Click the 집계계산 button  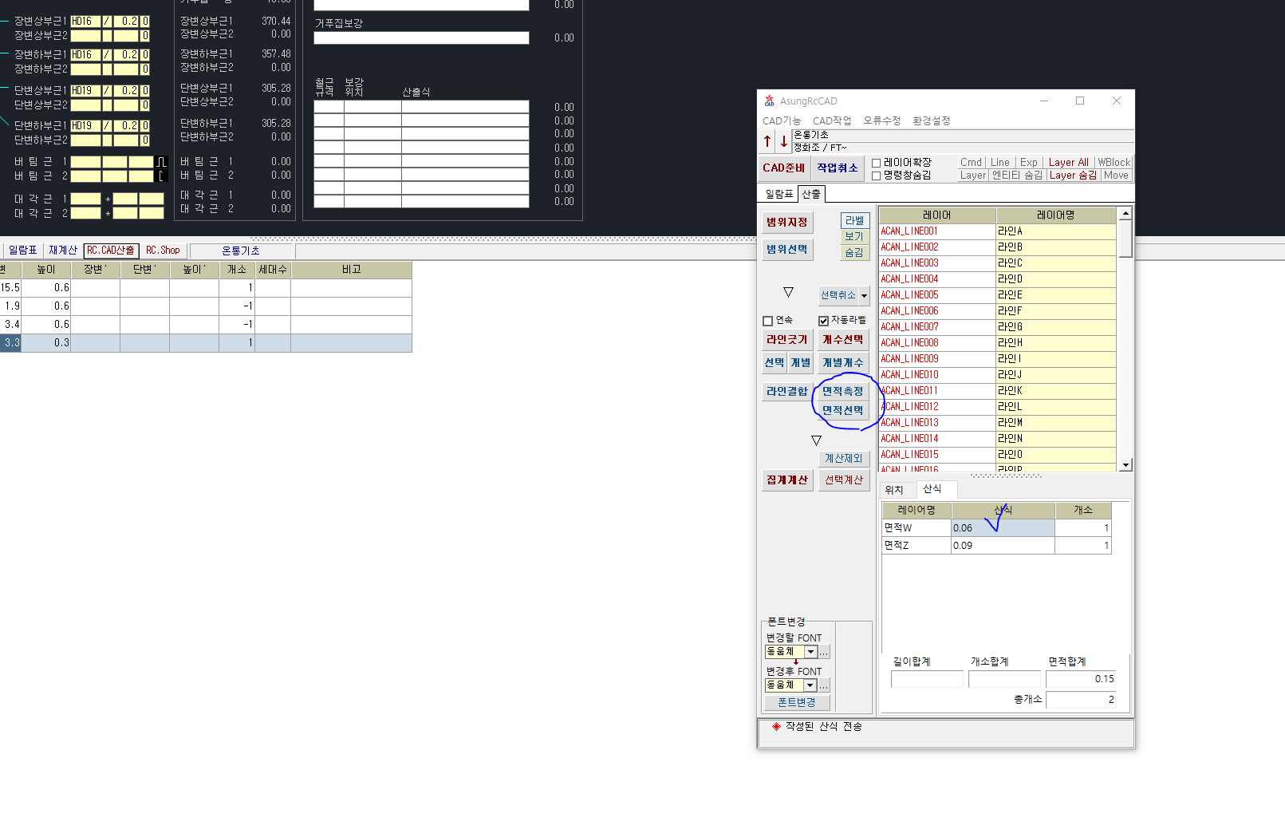tap(786, 480)
